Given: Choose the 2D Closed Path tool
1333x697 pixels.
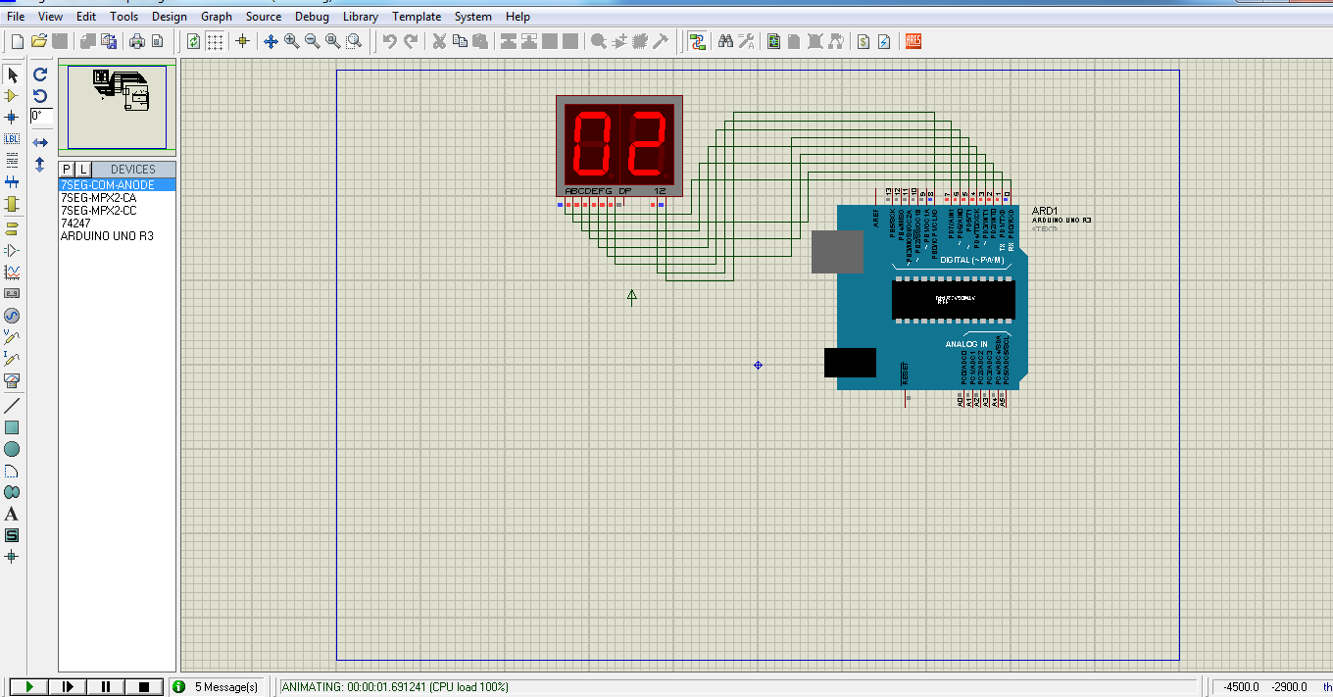Looking at the screenshot, I should pos(12,492).
